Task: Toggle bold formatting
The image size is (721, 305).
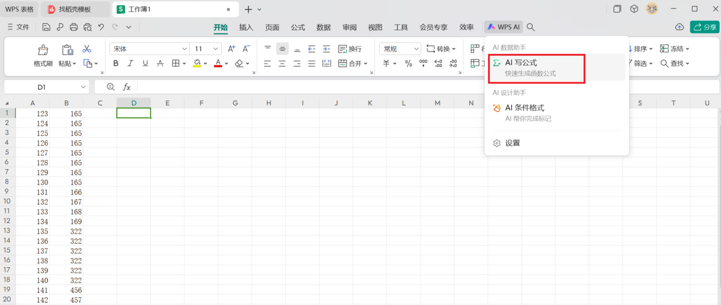Action: click(116, 63)
